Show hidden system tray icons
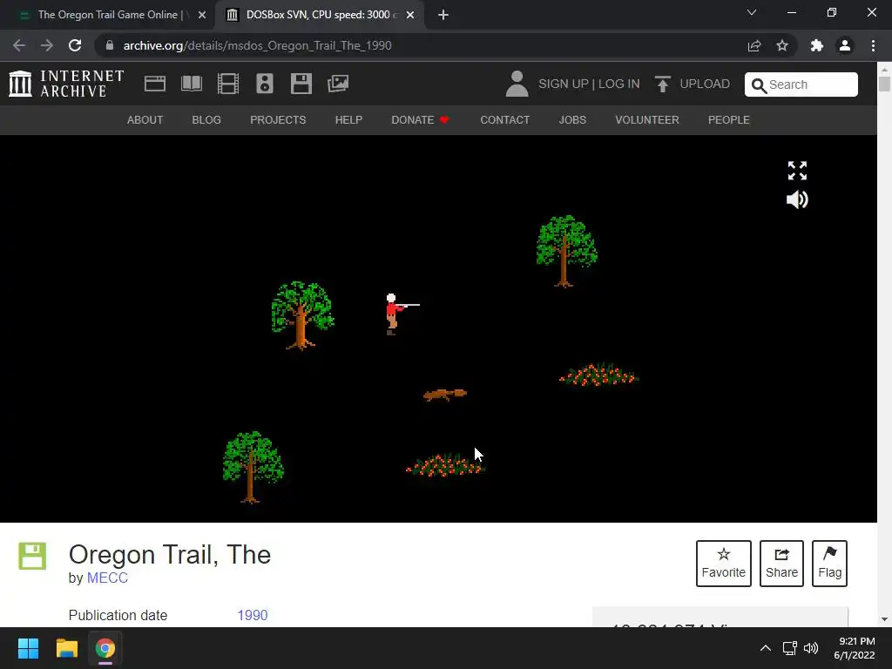This screenshot has width=892, height=669. (x=766, y=648)
